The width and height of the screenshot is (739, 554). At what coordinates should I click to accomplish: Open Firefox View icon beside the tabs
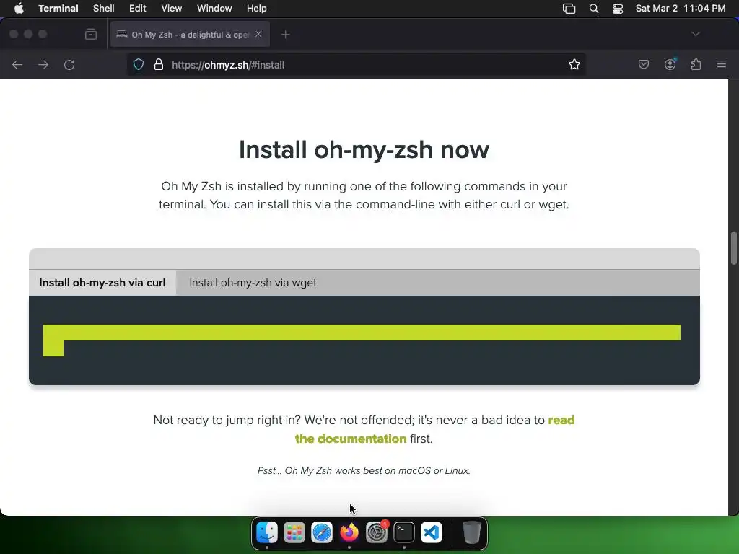91,34
